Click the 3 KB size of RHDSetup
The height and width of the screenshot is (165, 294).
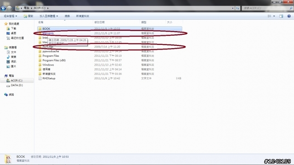179,78
